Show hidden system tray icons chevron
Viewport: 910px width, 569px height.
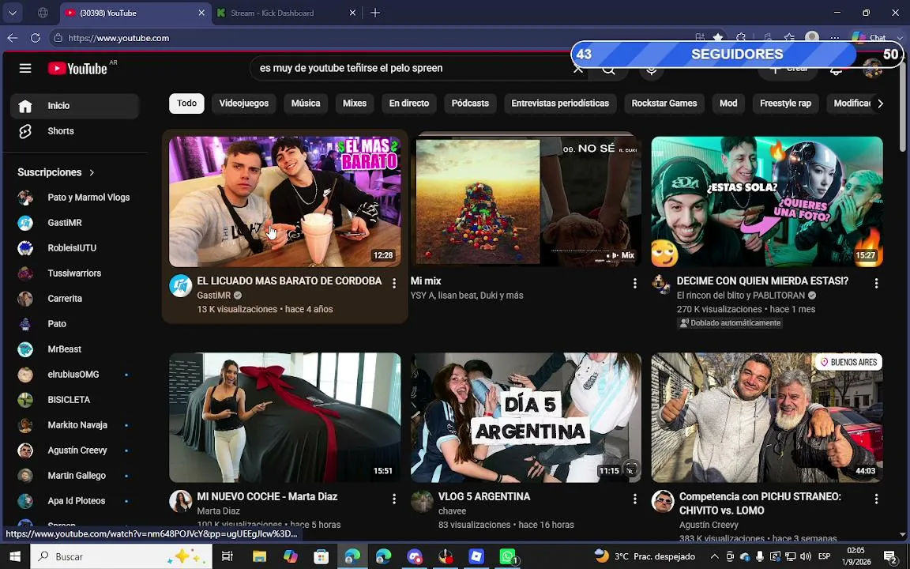tap(714, 556)
